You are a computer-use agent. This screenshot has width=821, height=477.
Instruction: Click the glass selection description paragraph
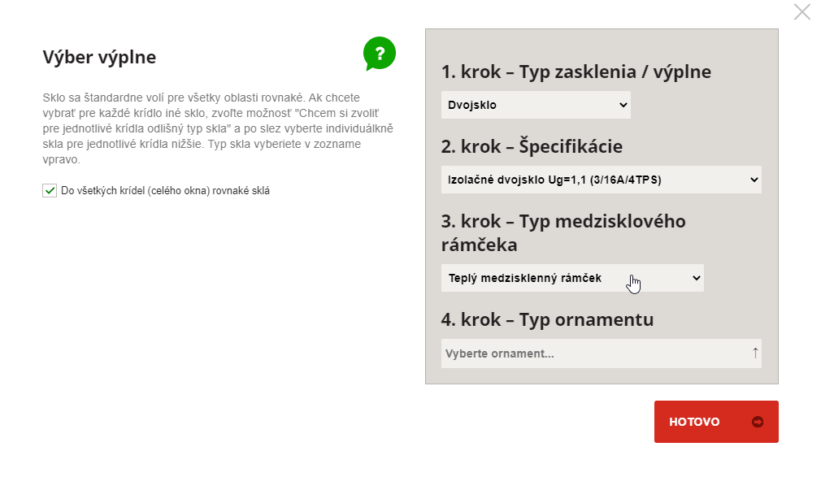(217, 128)
